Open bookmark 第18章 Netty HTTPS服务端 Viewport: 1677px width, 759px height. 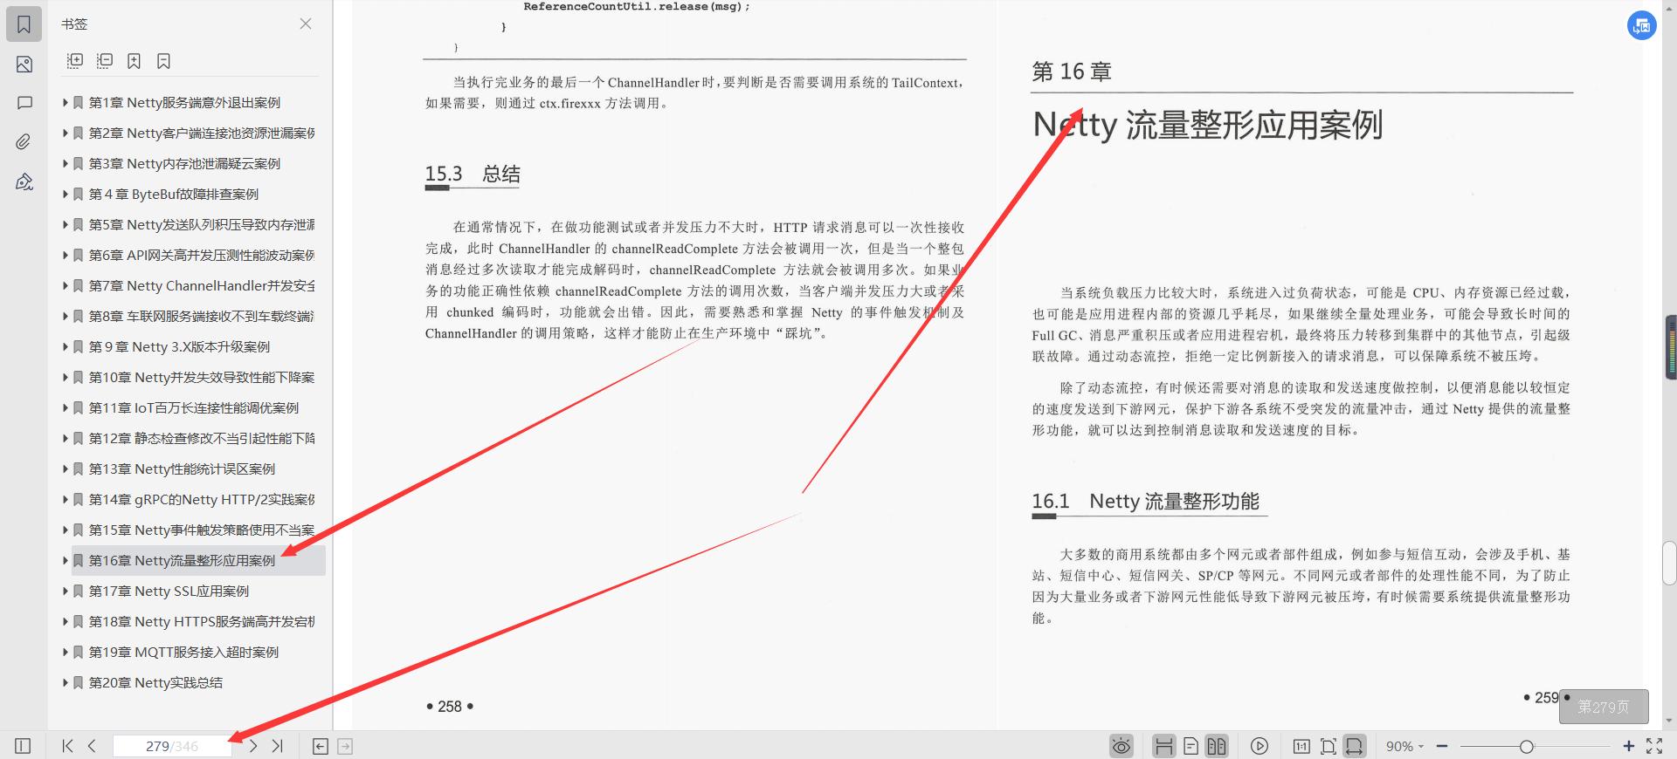click(202, 621)
